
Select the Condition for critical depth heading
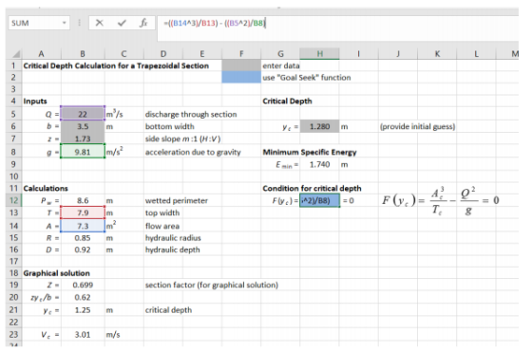pos(312,189)
